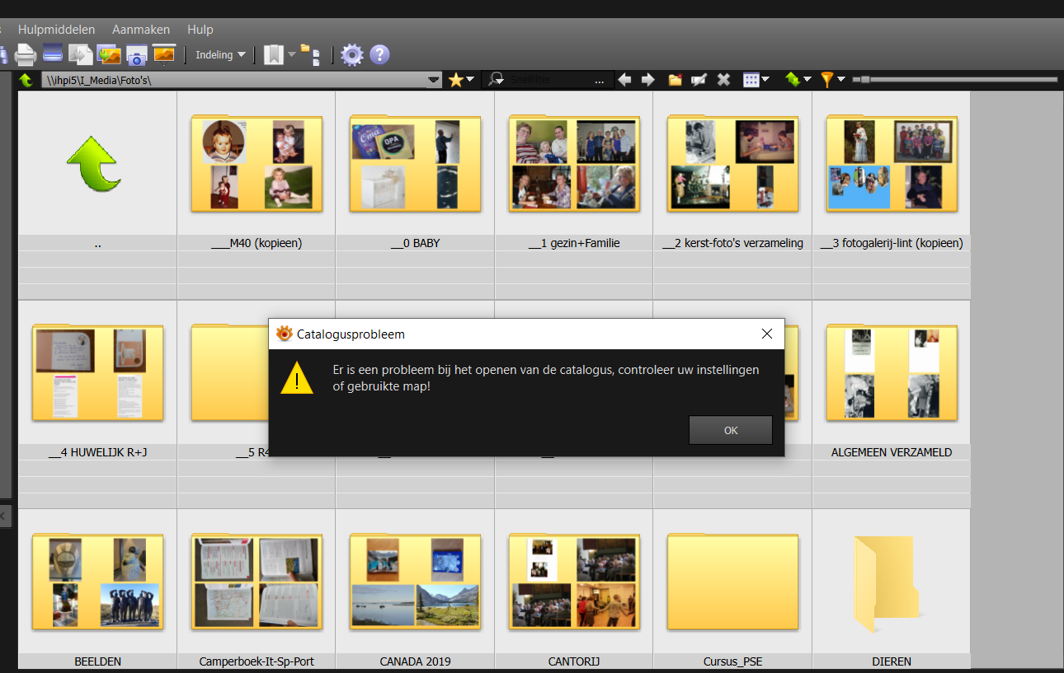Image resolution: width=1064 pixels, height=673 pixels.
Task: Click the bookmark ribbon icon
Action: pos(273,55)
